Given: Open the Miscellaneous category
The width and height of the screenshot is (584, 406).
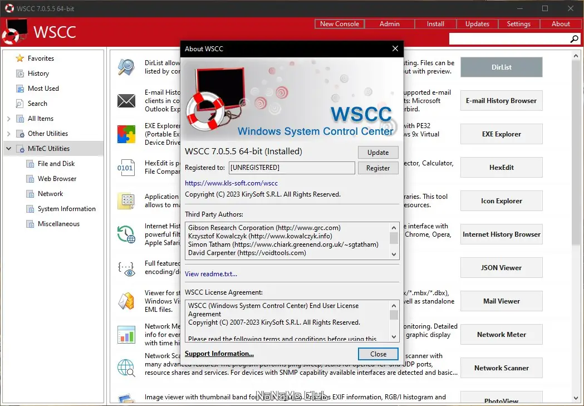Looking at the screenshot, I should (x=58, y=224).
